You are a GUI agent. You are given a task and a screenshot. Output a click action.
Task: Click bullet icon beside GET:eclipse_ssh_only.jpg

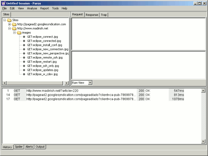tap(24, 66)
